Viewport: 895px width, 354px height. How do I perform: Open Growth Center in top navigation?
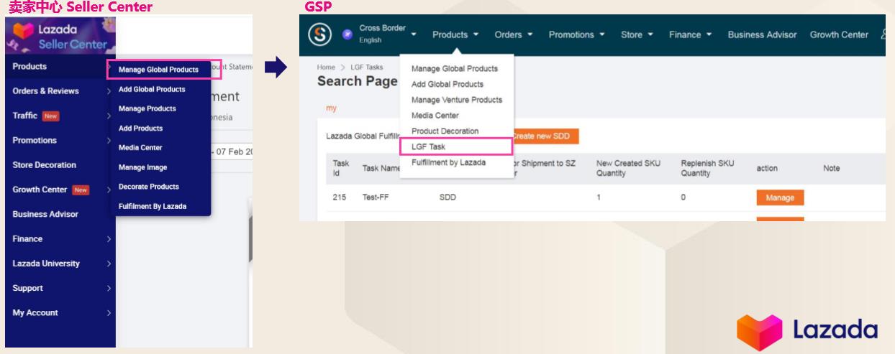coord(839,34)
